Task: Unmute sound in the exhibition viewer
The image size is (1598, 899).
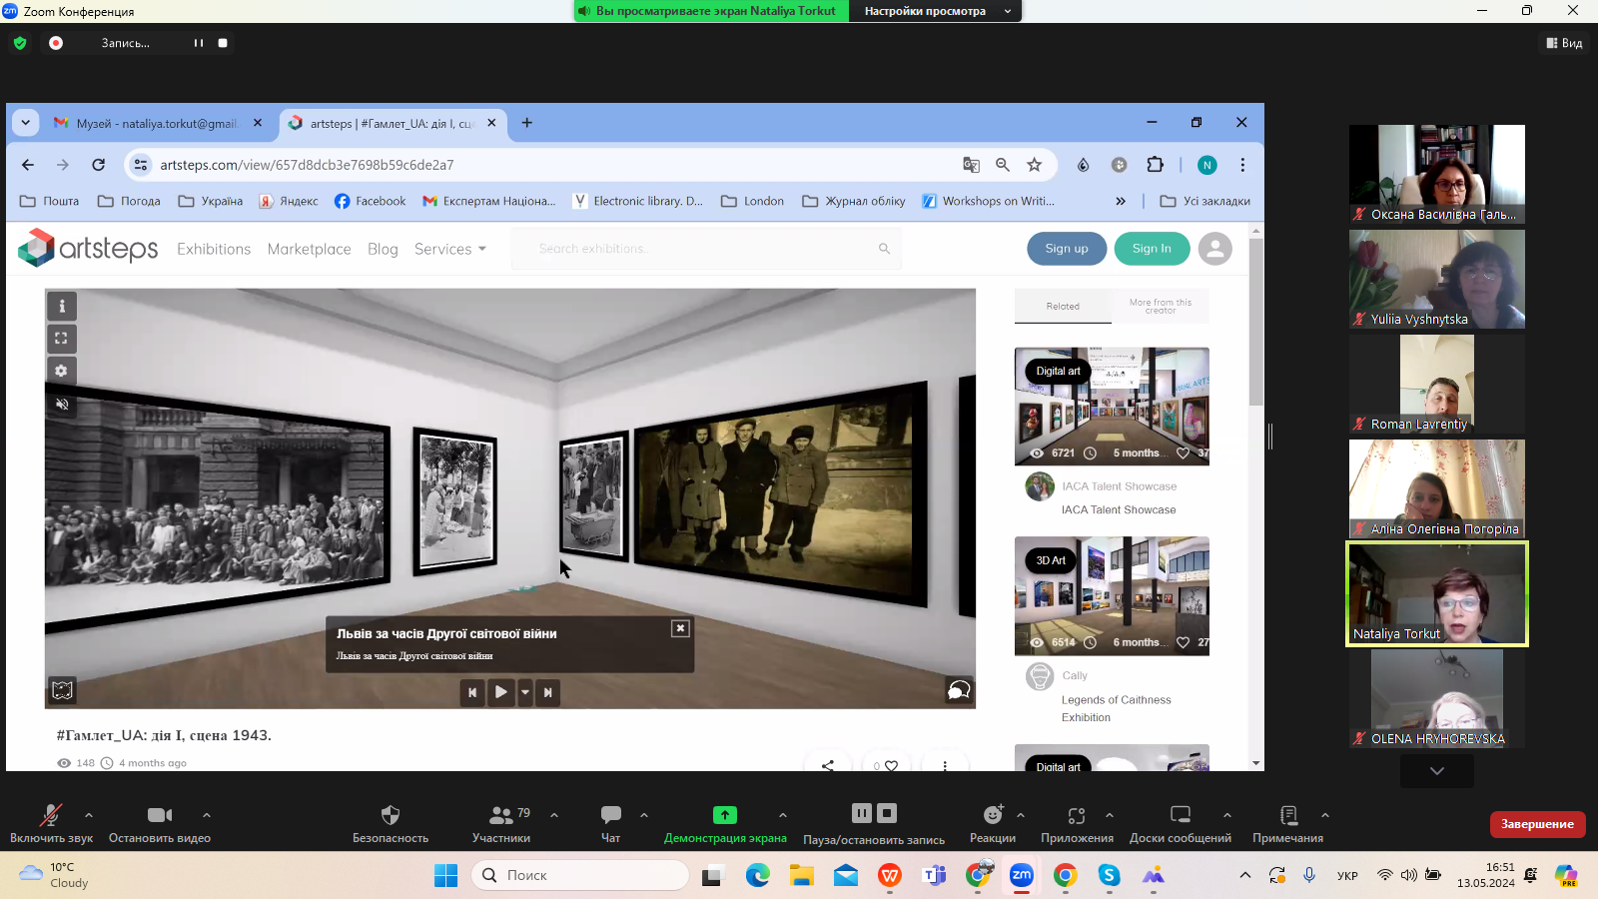Action: coord(62,405)
